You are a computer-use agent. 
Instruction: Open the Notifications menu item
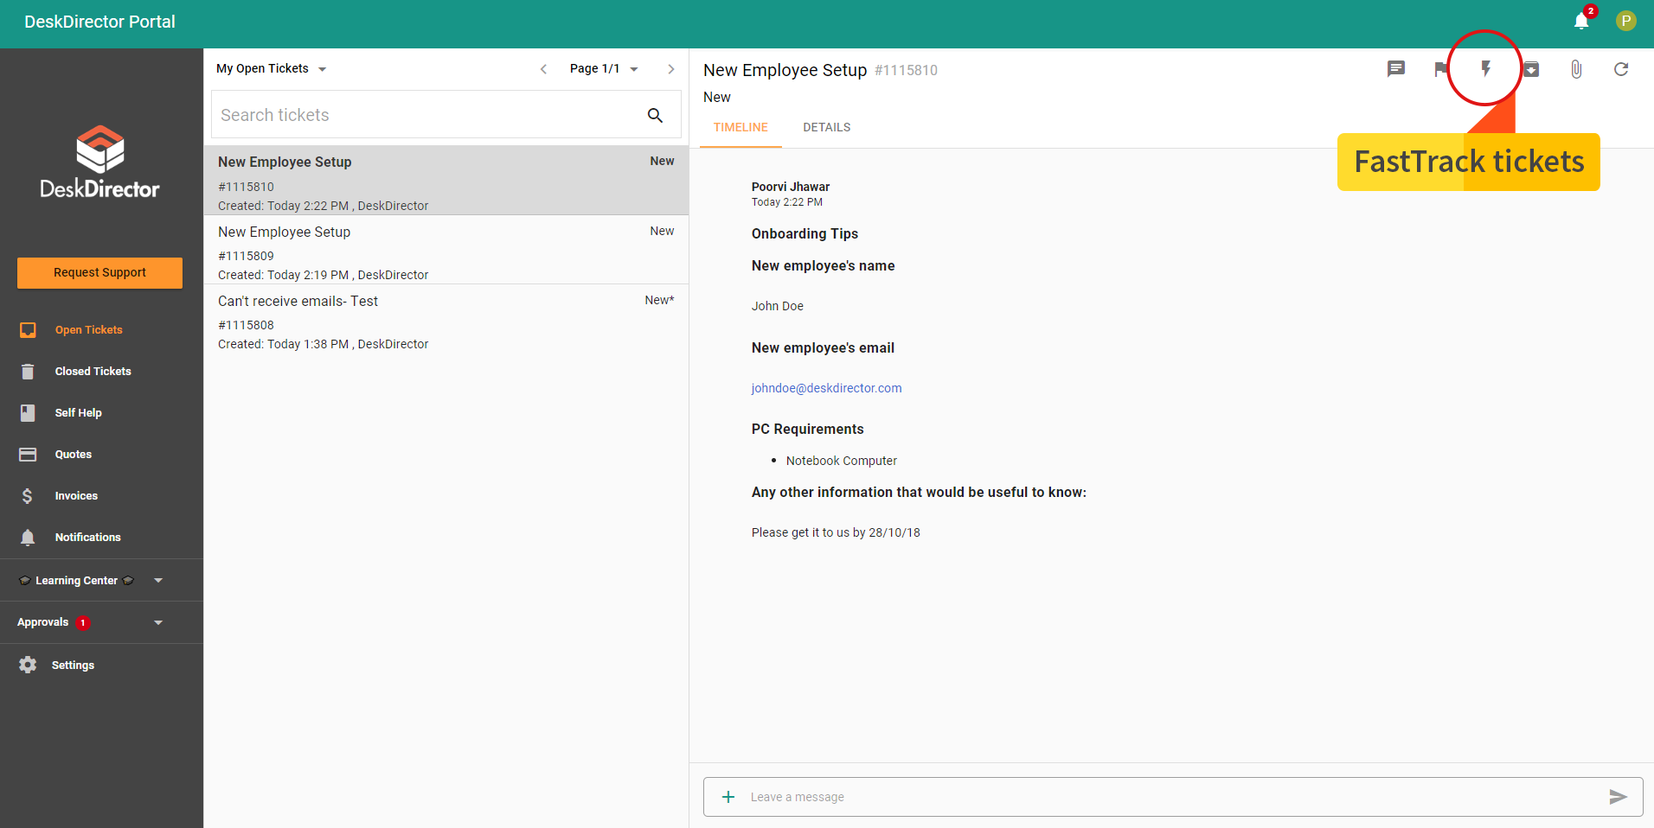(88, 538)
